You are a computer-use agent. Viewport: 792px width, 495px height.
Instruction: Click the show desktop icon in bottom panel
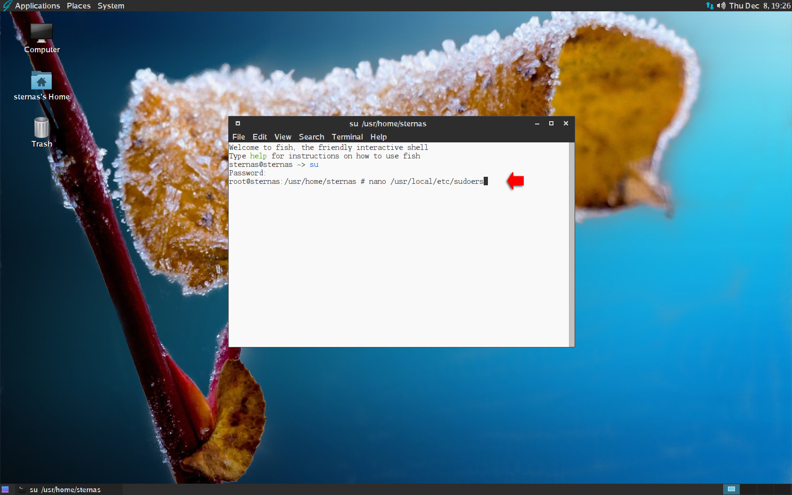pos(5,489)
